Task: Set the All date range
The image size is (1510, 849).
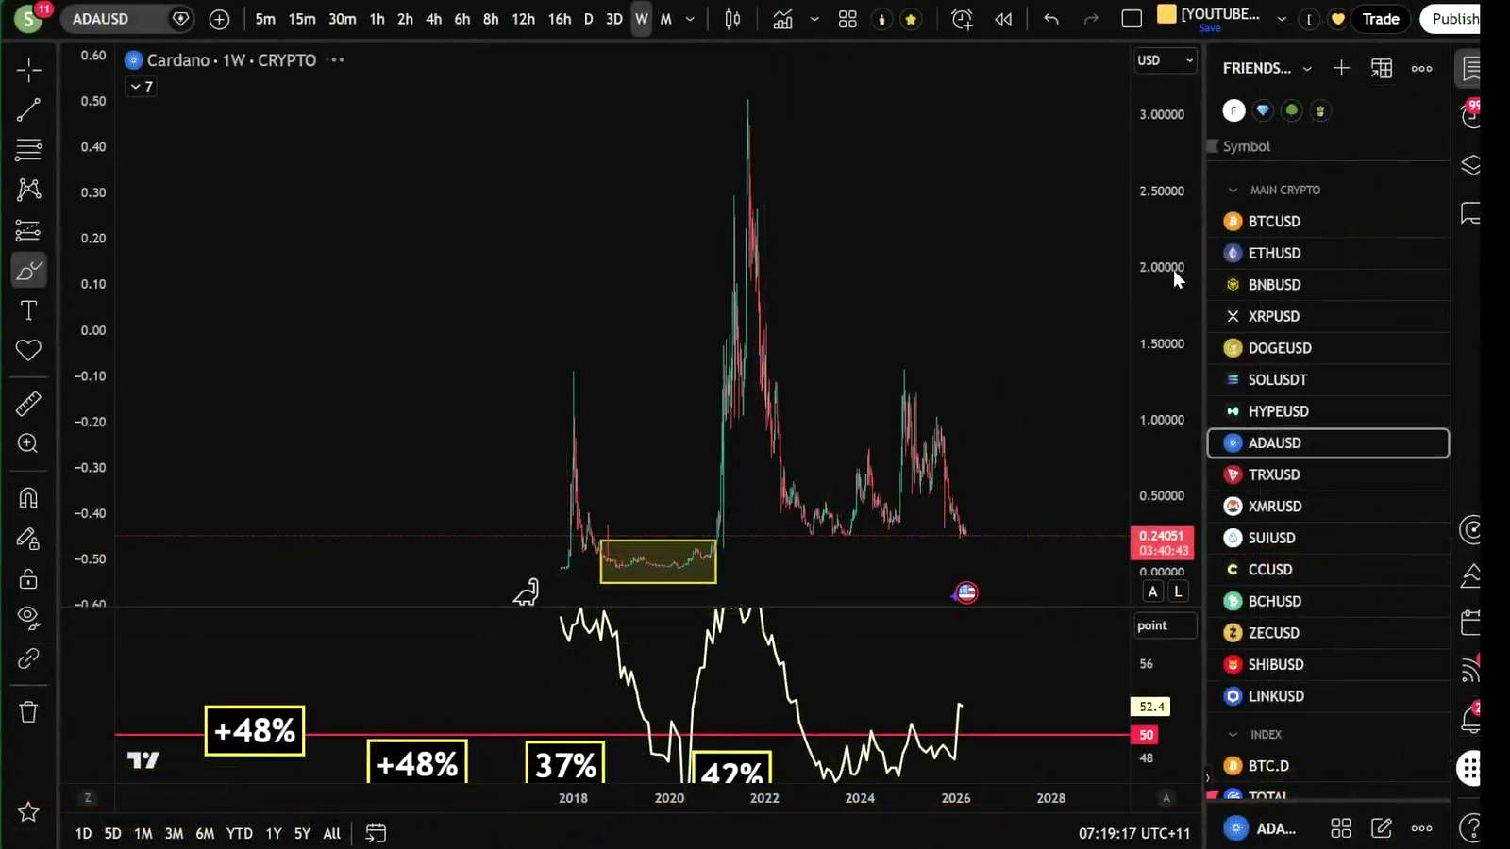Action: coord(331,833)
